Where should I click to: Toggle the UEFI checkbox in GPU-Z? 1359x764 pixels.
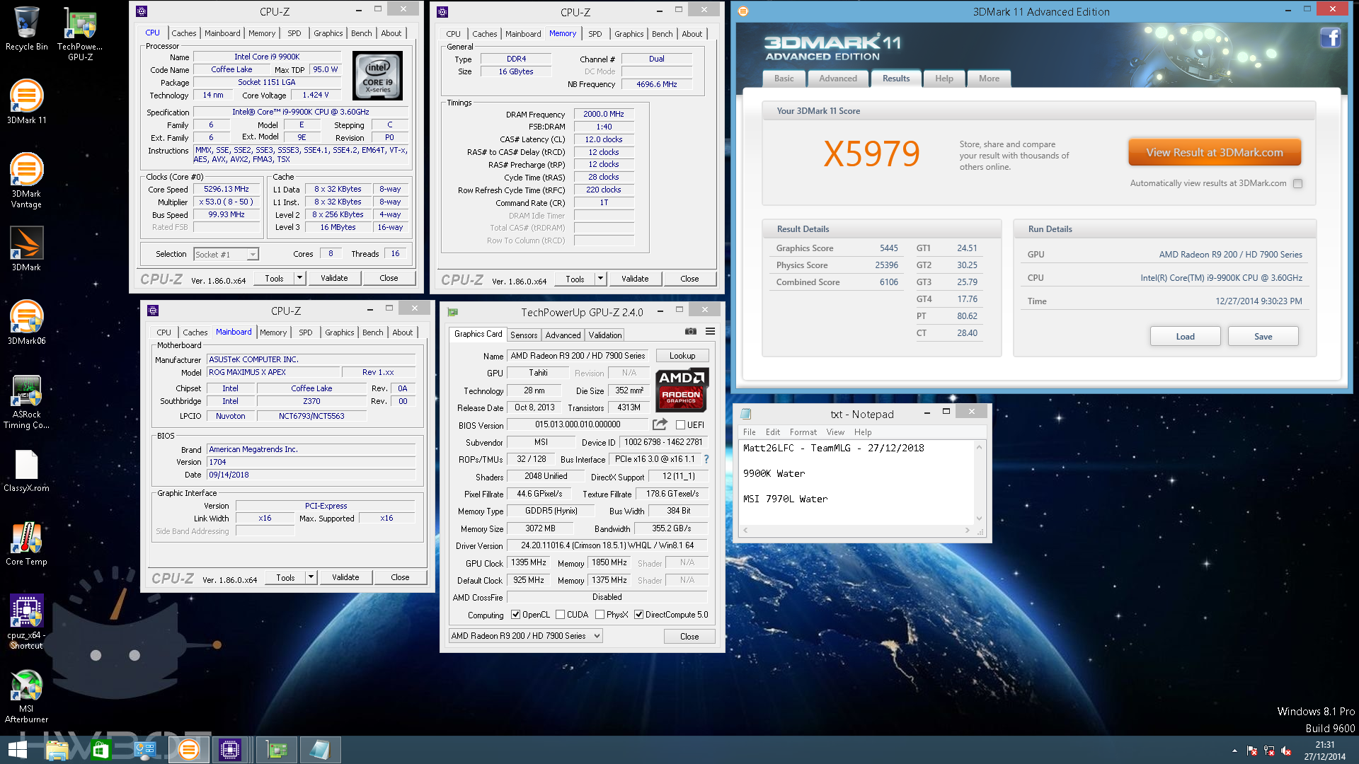click(680, 425)
